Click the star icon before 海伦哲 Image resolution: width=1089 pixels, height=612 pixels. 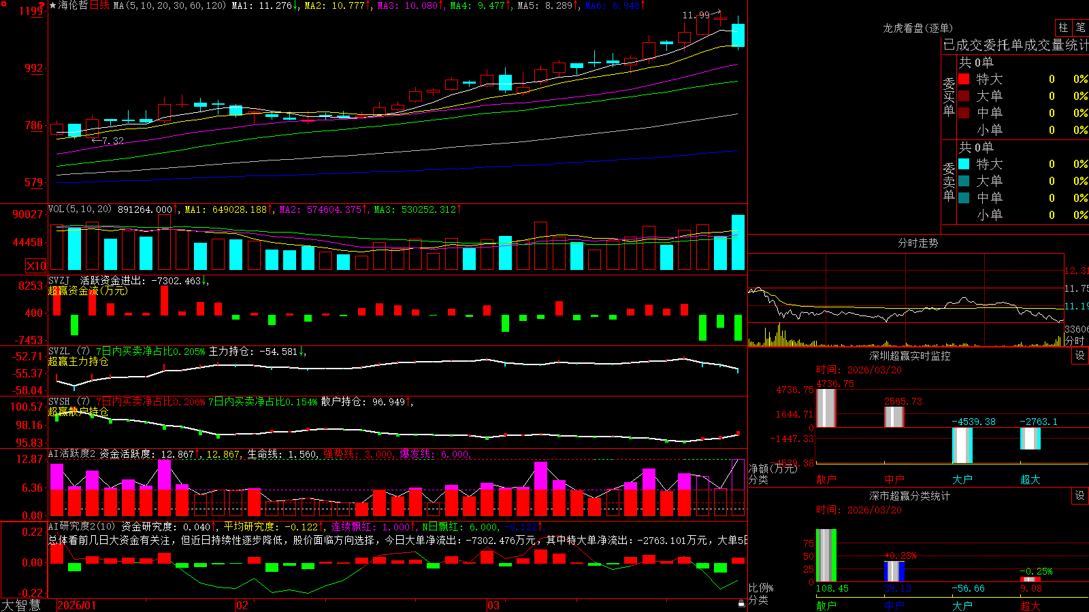coord(52,5)
